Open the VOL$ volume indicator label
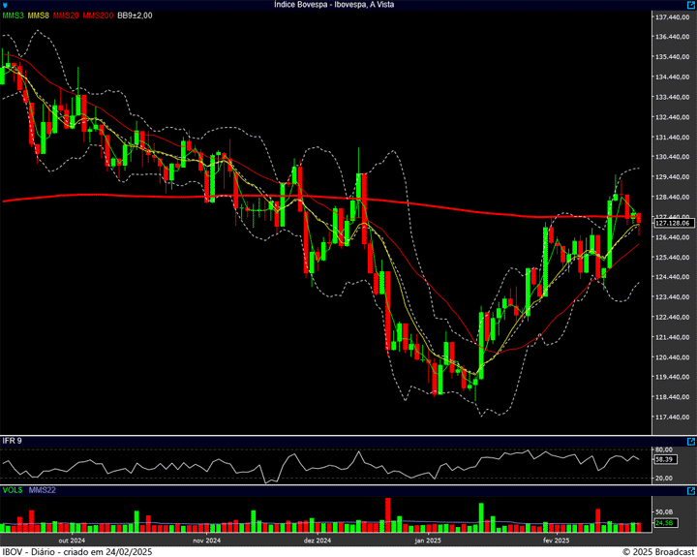This screenshot has height=557, width=697. click(x=13, y=491)
